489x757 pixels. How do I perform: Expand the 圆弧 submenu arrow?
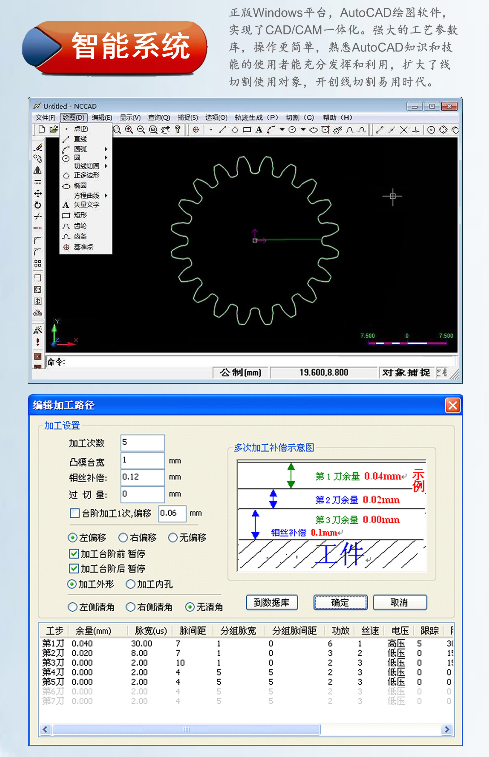tap(106, 149)
